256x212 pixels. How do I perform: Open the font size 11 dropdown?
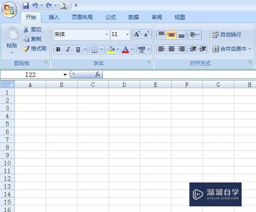click(x=127, y=35)
